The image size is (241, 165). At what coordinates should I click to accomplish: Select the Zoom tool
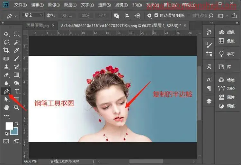(x=17, y=108)
